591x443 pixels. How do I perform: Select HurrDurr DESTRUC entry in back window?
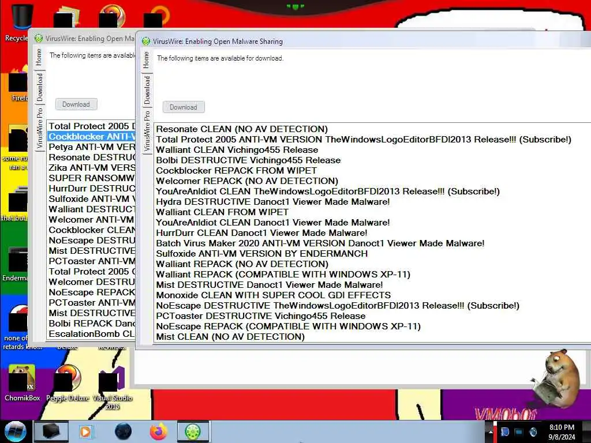(x=92, y=189)
